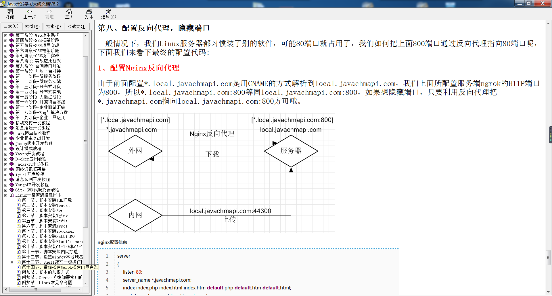The image size is (552, 296).
Task: Go to Home (主页) icon
Action: click(x=69, y=12)
